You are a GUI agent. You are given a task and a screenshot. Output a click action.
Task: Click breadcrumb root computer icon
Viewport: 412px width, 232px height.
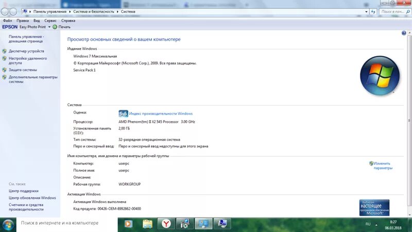25,11
